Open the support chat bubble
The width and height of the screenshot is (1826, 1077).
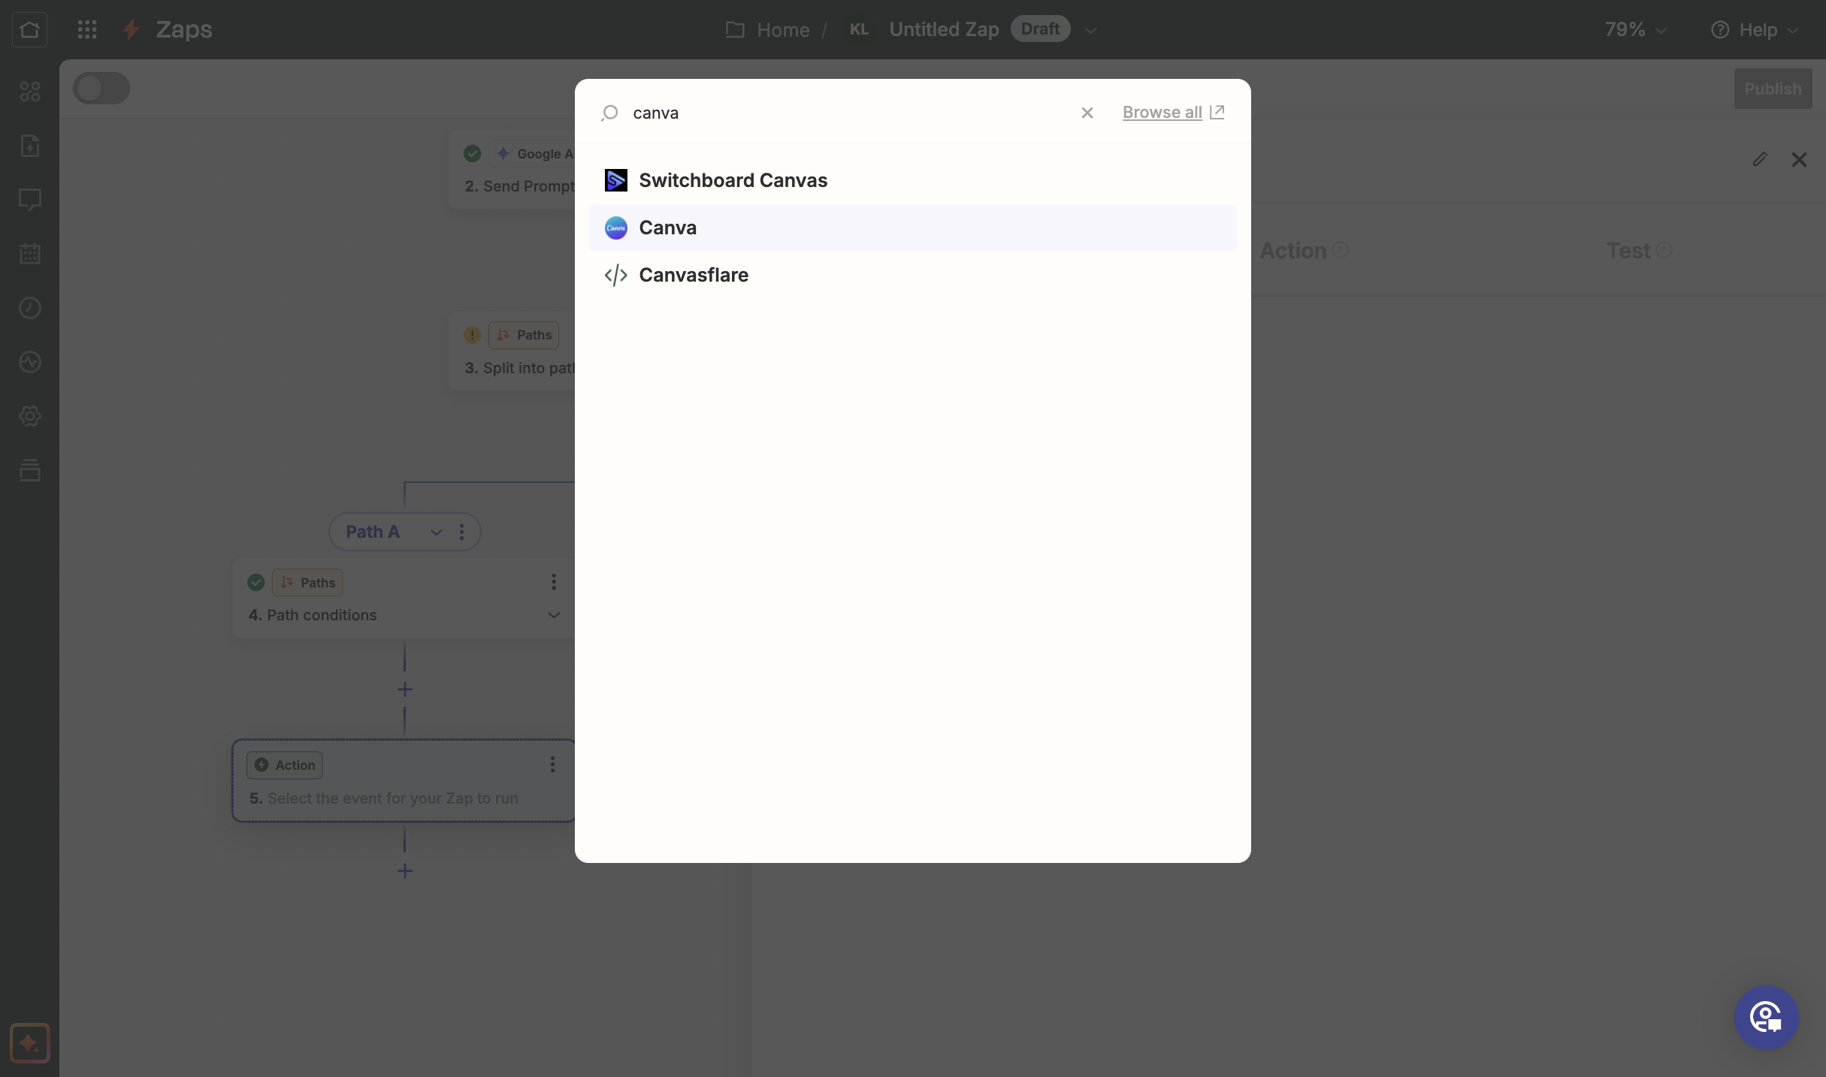(1766, 1018)
